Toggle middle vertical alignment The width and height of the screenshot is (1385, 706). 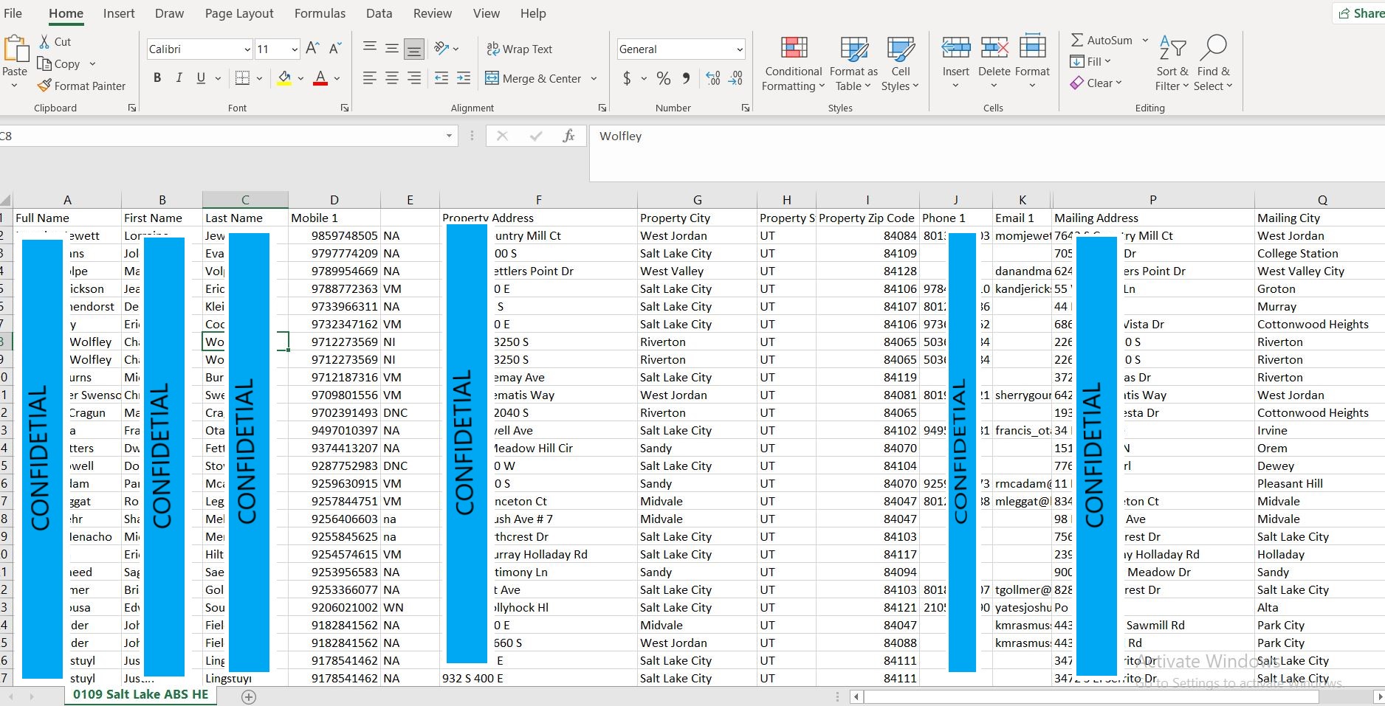coord(392,49)
